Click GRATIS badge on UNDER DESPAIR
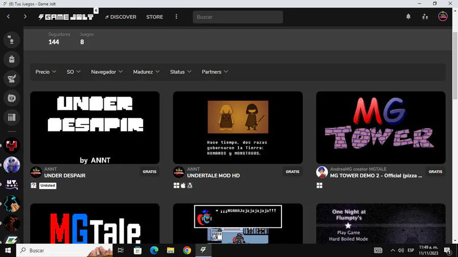The height and width of the screenshot is (257, 458). [x=150, y=172]
